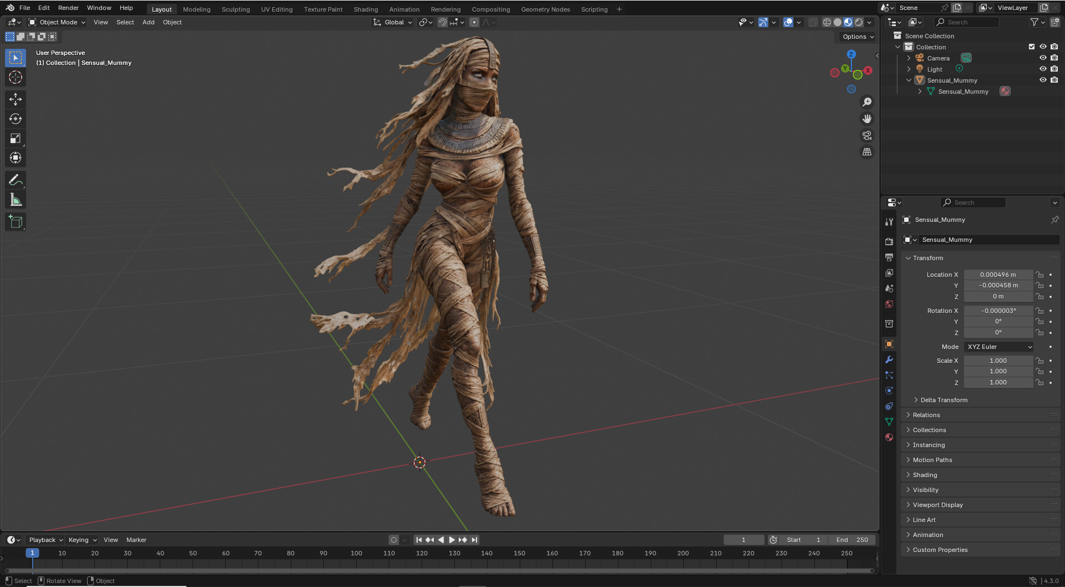
Task: Click the Zoom view icon in viewport
Action: tap(866, 102)
